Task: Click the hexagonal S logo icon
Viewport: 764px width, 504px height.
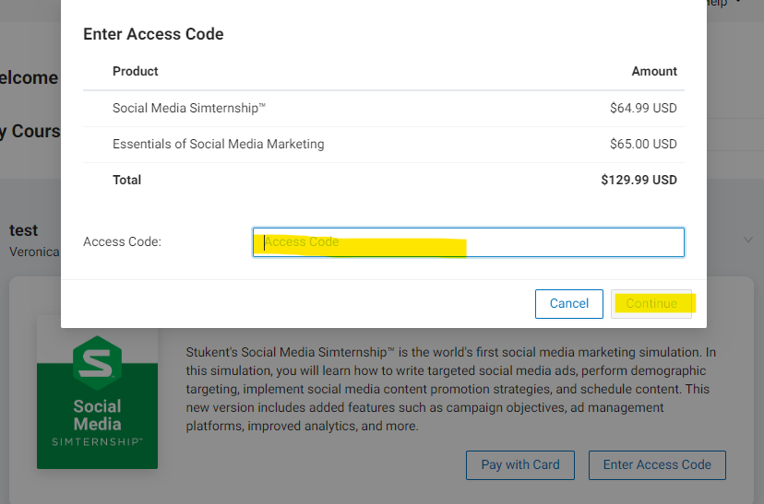Action: point(97,359)
